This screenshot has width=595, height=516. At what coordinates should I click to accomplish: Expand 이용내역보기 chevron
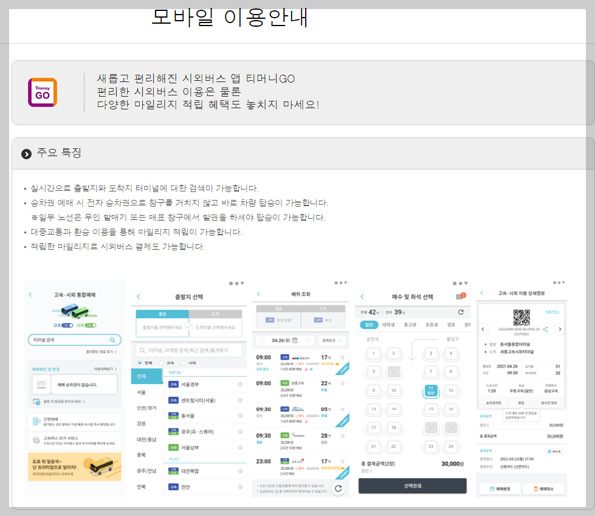(115, 369)
